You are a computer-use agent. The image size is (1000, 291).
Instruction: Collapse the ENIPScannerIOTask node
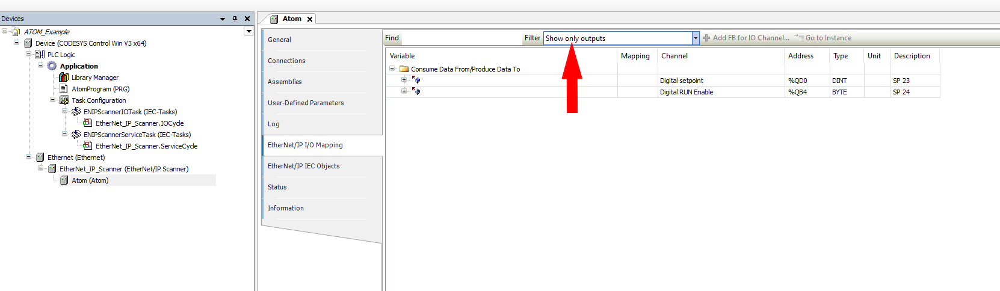(x=64, y=111)
